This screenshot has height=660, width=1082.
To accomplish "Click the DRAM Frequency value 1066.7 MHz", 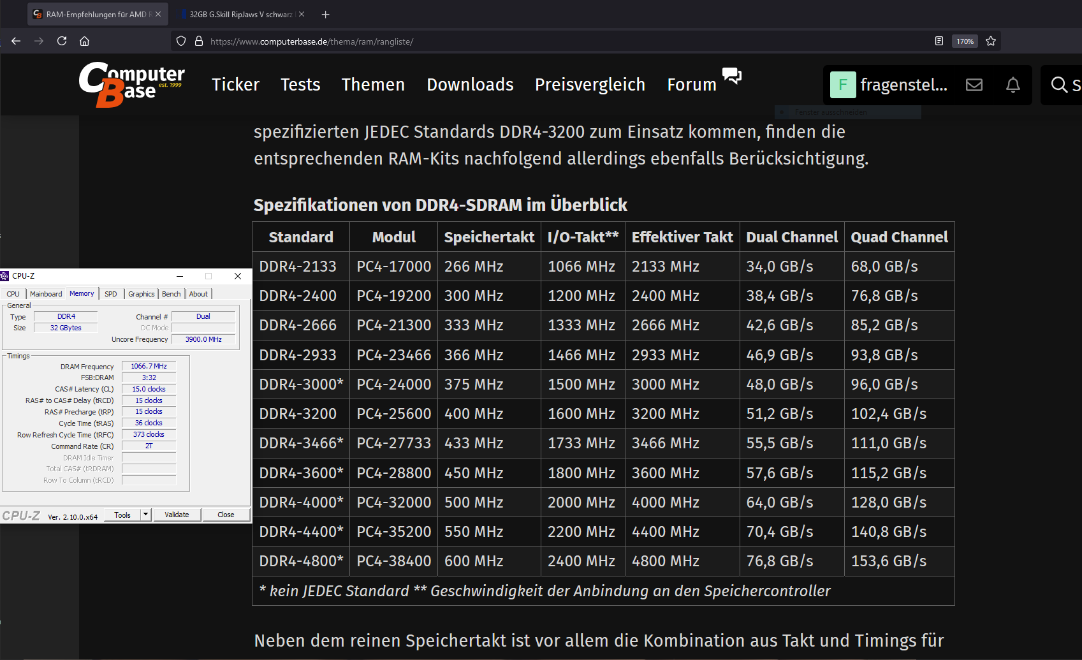I will point(149,366).
